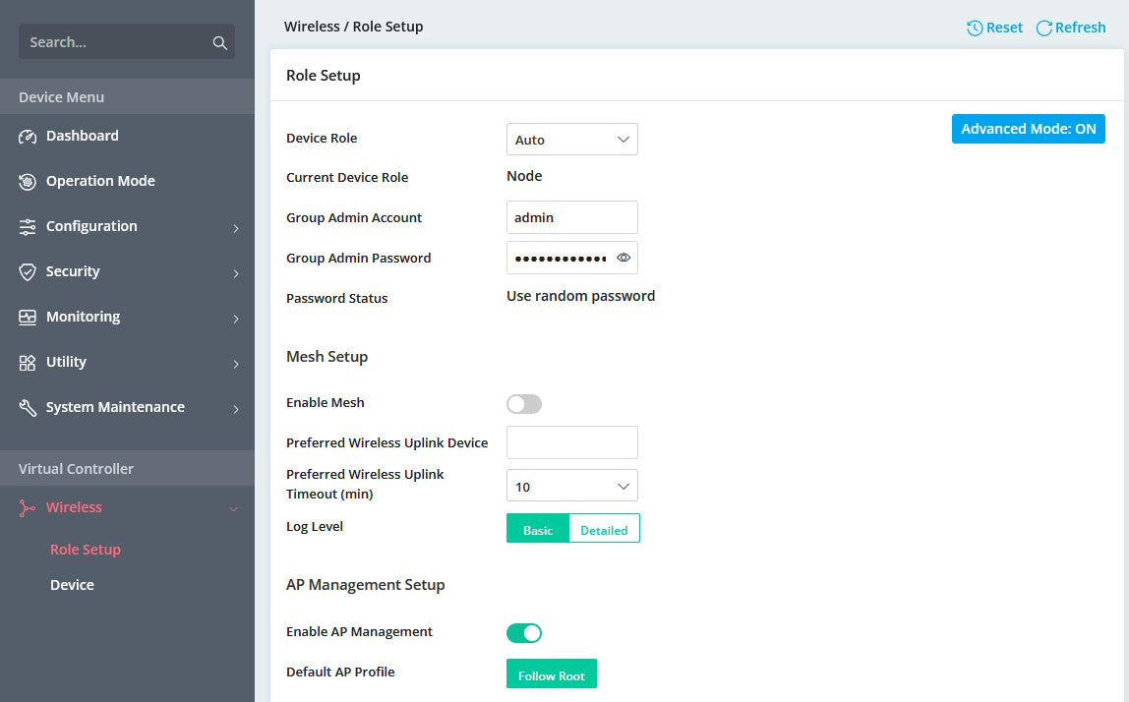Set Log Level to Basic
Screen dimensions: 1129x702
(538, 529)
